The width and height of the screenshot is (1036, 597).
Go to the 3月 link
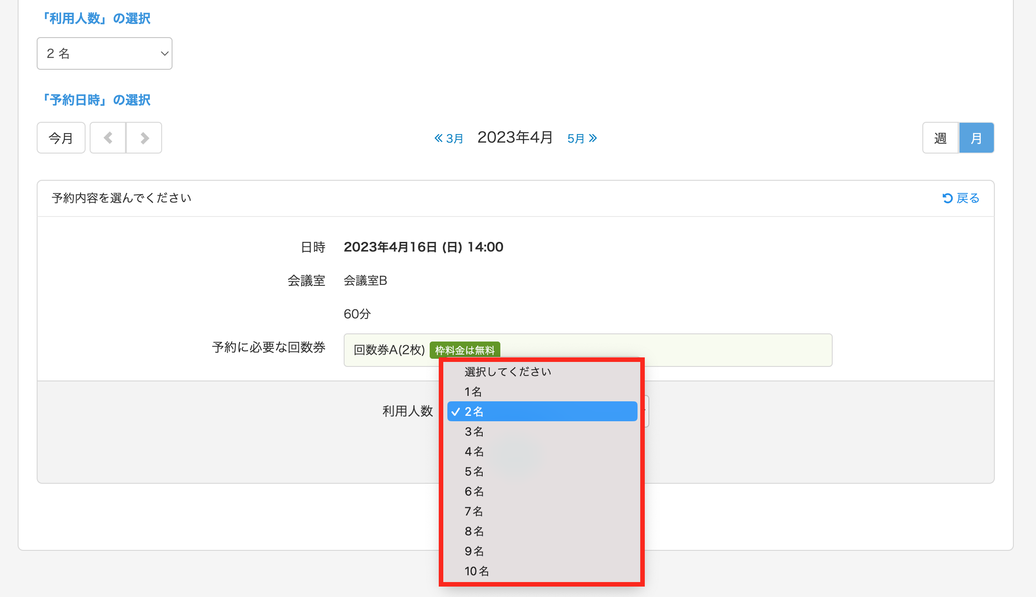(x=449, y=138)
